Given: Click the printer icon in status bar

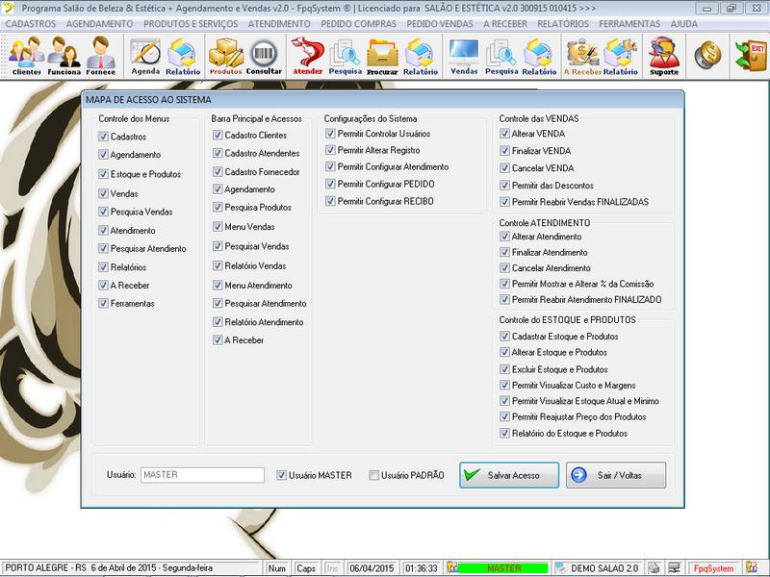Looking at the screenshot, I should (x=654, y=568).
